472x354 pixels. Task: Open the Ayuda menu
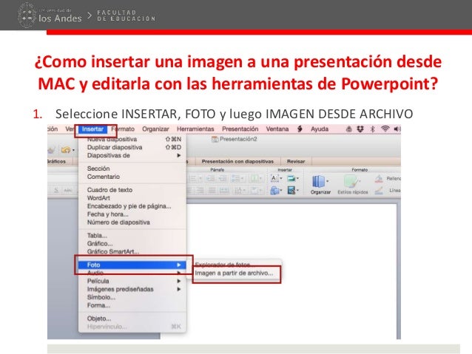(x=320, y=129)
